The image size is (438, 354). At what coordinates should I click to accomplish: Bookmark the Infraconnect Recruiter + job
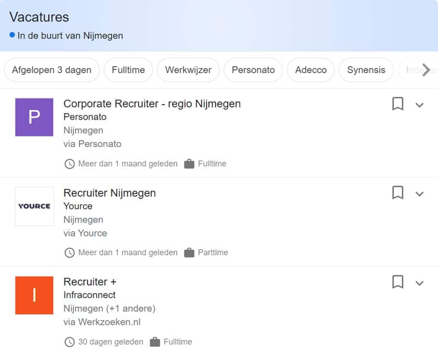tap(397, 282)
